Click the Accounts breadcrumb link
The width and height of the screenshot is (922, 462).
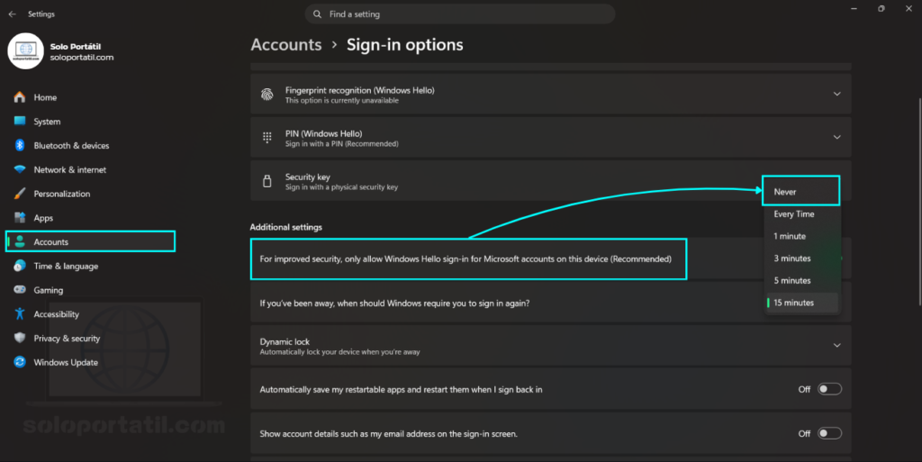coord(286,45)
